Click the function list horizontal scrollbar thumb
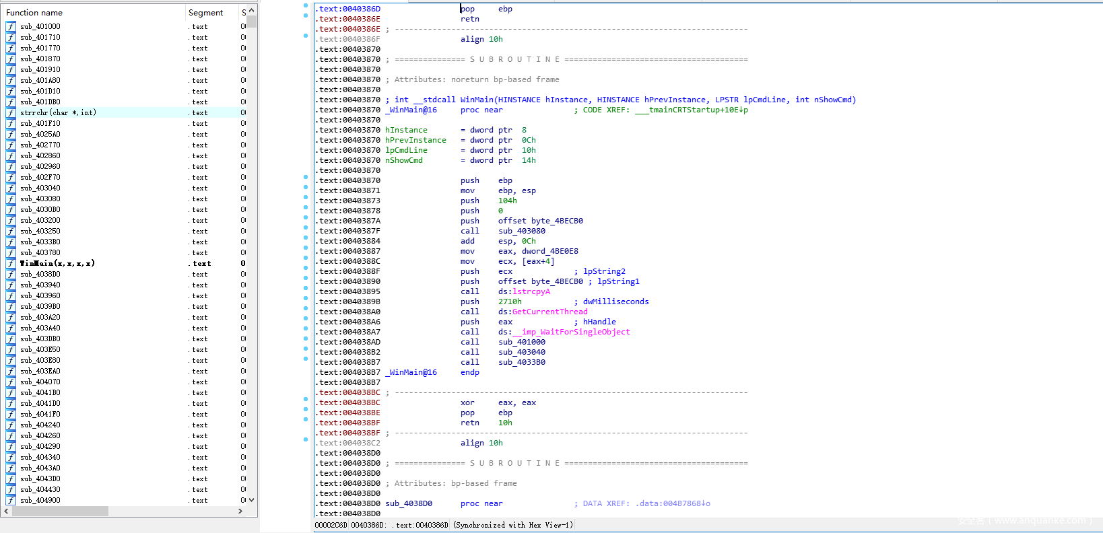 tap(60, 511)
